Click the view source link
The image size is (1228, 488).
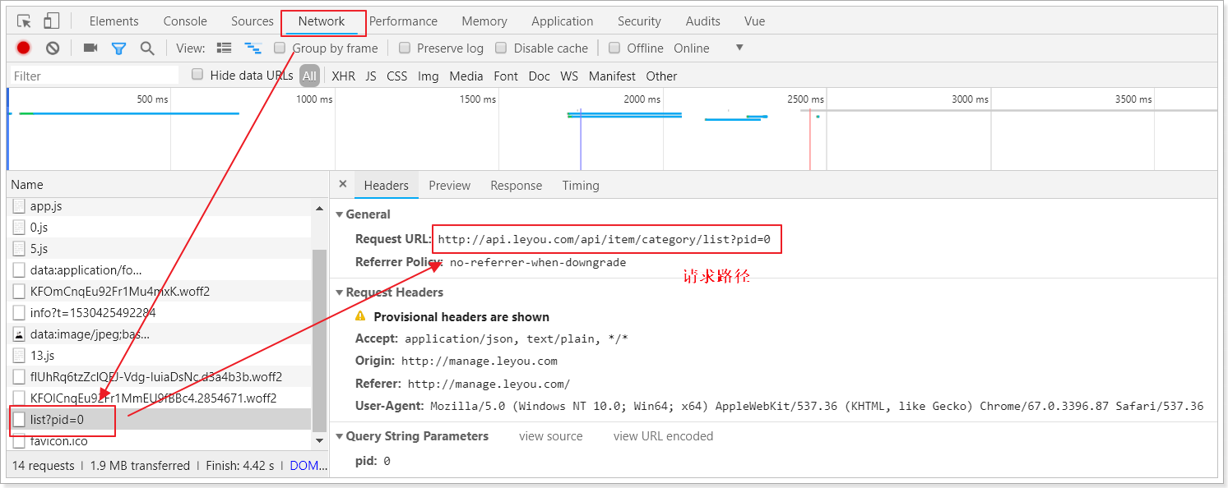pyautogui.click(x=550, y=436)
